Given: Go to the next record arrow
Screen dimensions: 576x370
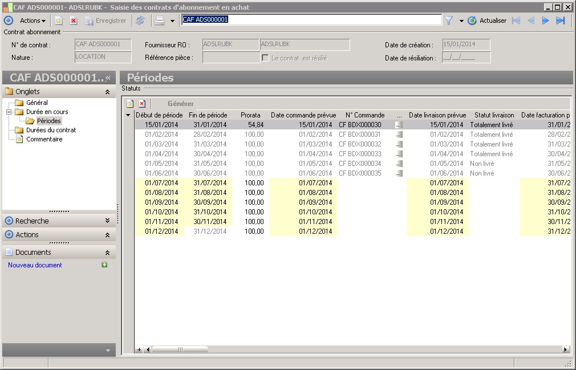Looking at the screenshot, I should click(x=545, y=21).
